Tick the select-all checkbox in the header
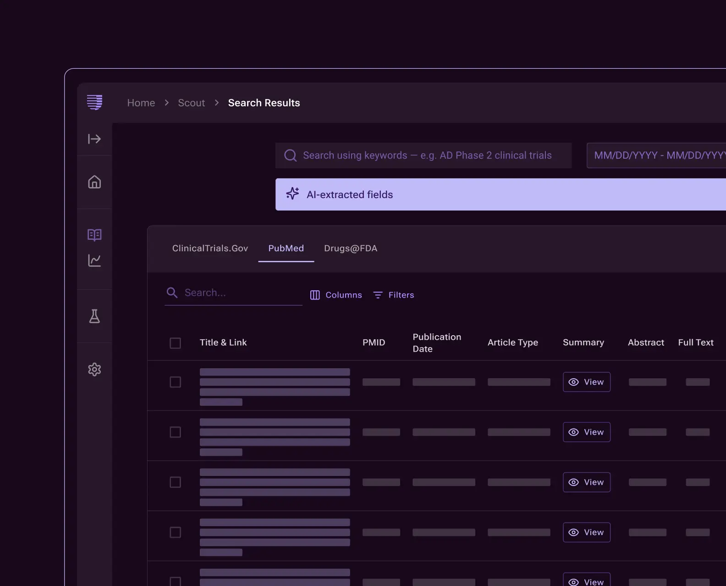 click(175, 343)
